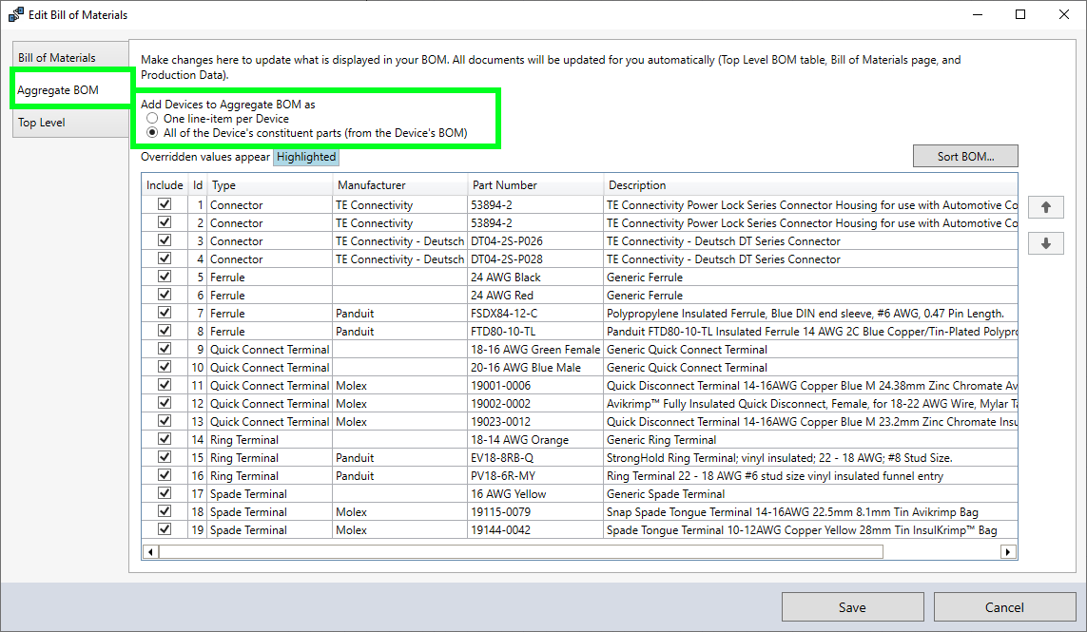
Task: Click the Manufacturer column header
Action: (400, 185)
